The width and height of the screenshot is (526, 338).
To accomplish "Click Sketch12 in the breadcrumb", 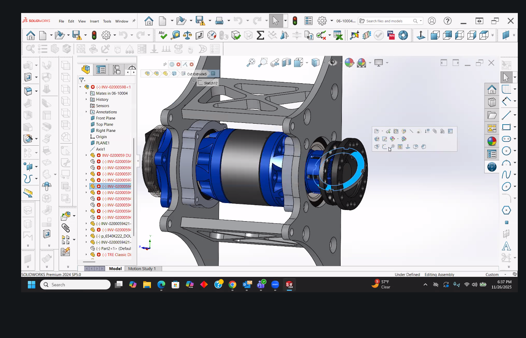I will click(211, 83).
